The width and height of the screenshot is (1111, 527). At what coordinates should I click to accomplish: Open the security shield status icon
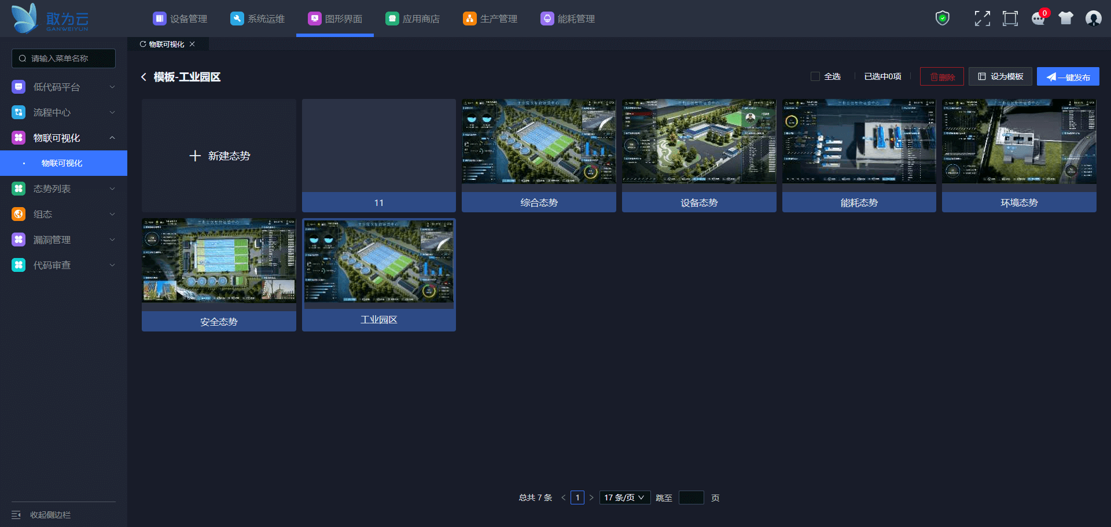pos(943,19)
